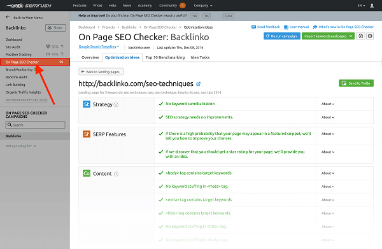
Task: Click Projects breadcrumb link
Action: (x=108, y=27)
